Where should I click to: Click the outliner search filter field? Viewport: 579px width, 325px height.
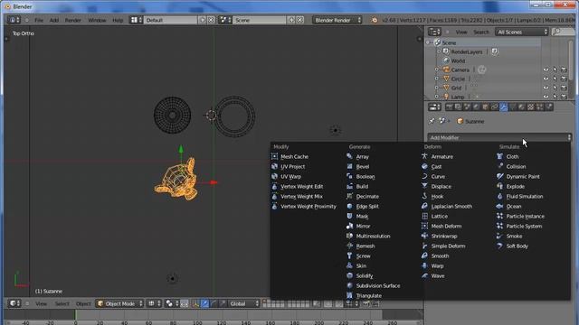coord(563,32)
